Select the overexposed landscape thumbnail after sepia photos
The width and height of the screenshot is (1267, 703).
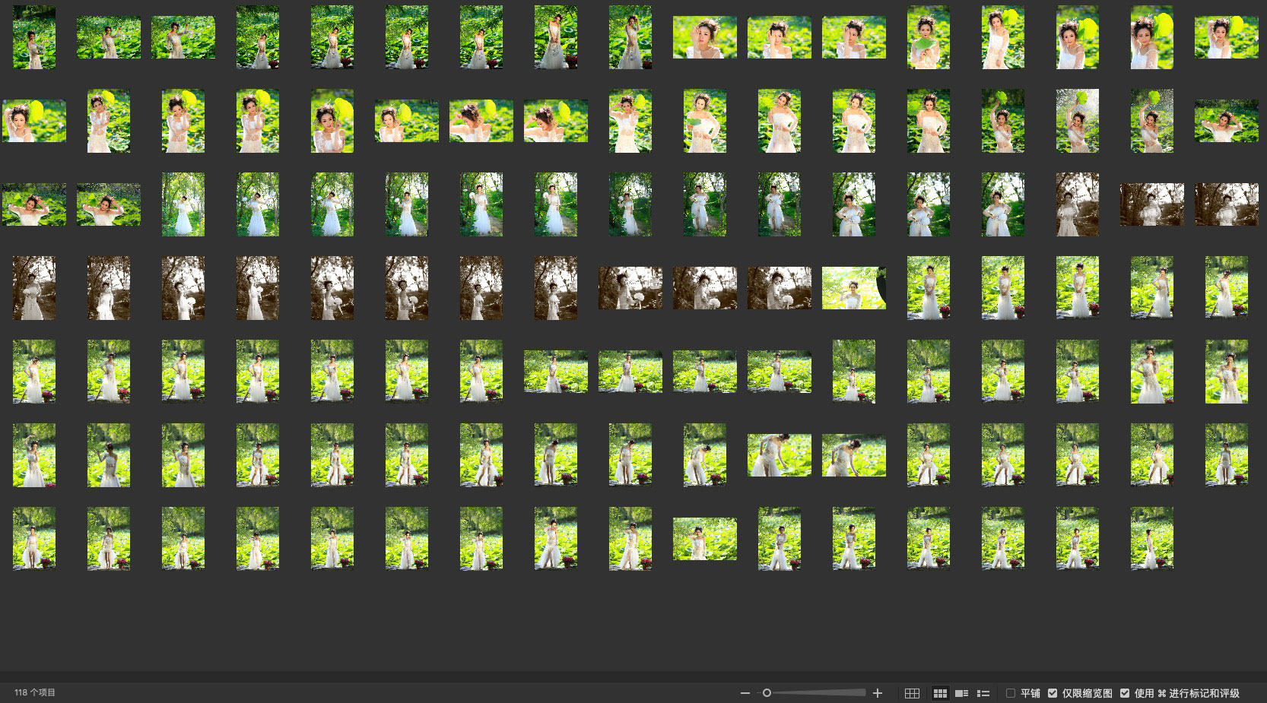[853, 288]
